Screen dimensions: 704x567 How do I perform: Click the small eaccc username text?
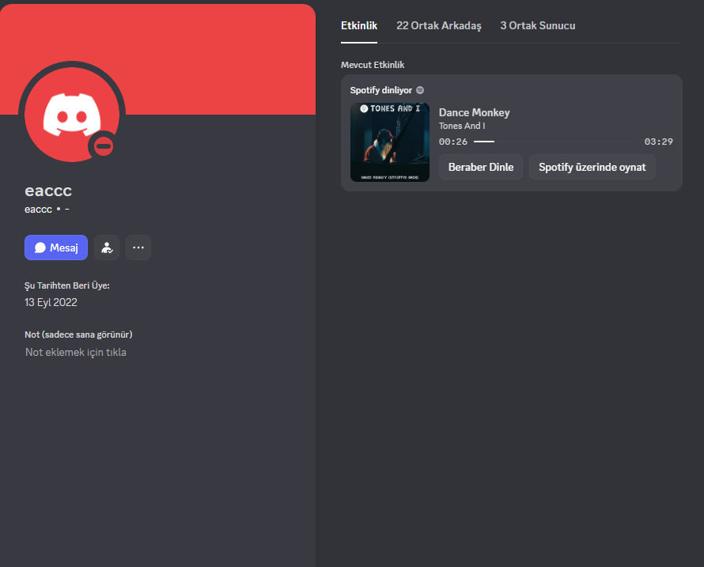38,210
